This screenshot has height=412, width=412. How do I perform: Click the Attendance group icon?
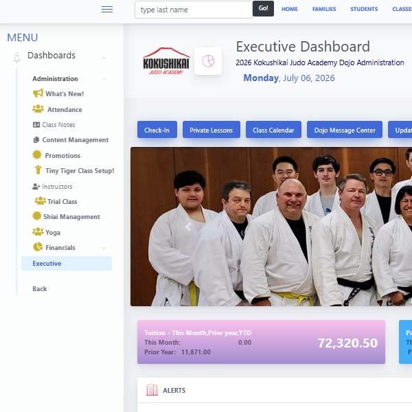tap(38, 108)
